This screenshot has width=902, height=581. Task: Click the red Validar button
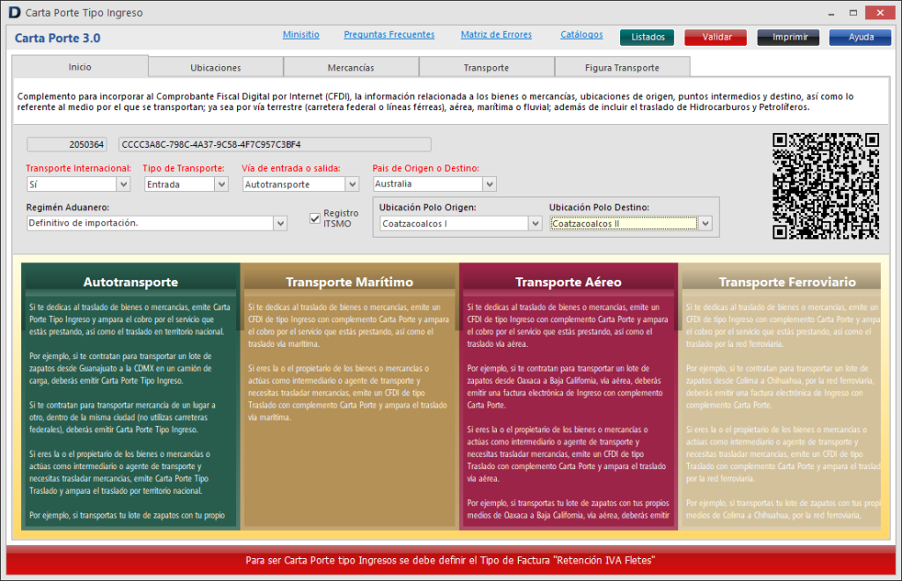[715, 37]
